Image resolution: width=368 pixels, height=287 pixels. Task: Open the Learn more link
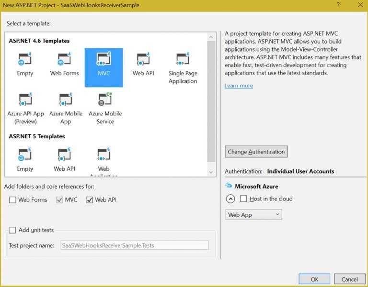click(239, 86)
